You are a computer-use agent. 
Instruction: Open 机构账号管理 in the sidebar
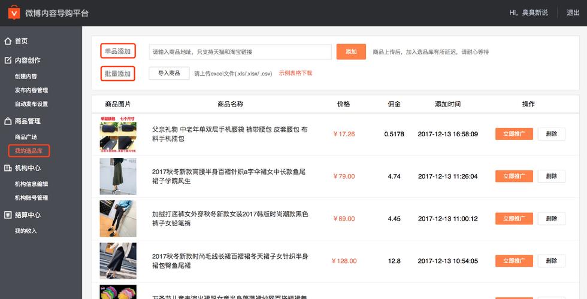[x=31, y=198]
